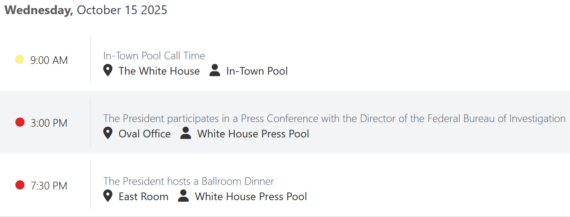Select the East Room location text
Screen dimensions: 570x217
point(143,197)
